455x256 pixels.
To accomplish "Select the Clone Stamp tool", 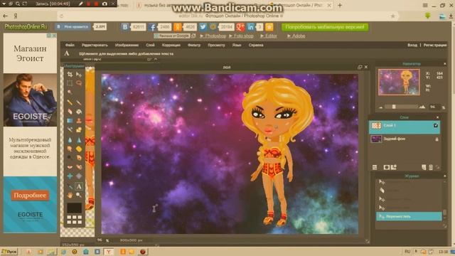I will 79,120.
